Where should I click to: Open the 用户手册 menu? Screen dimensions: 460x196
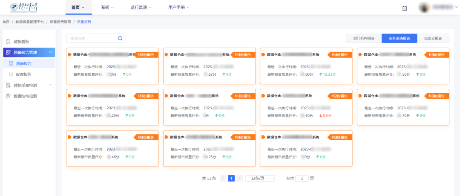pyautogui.click(x=178, y=8)
